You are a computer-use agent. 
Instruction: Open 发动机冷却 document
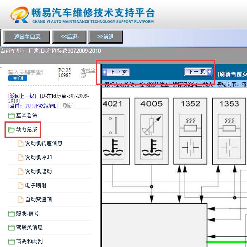(x=38, y=158)
